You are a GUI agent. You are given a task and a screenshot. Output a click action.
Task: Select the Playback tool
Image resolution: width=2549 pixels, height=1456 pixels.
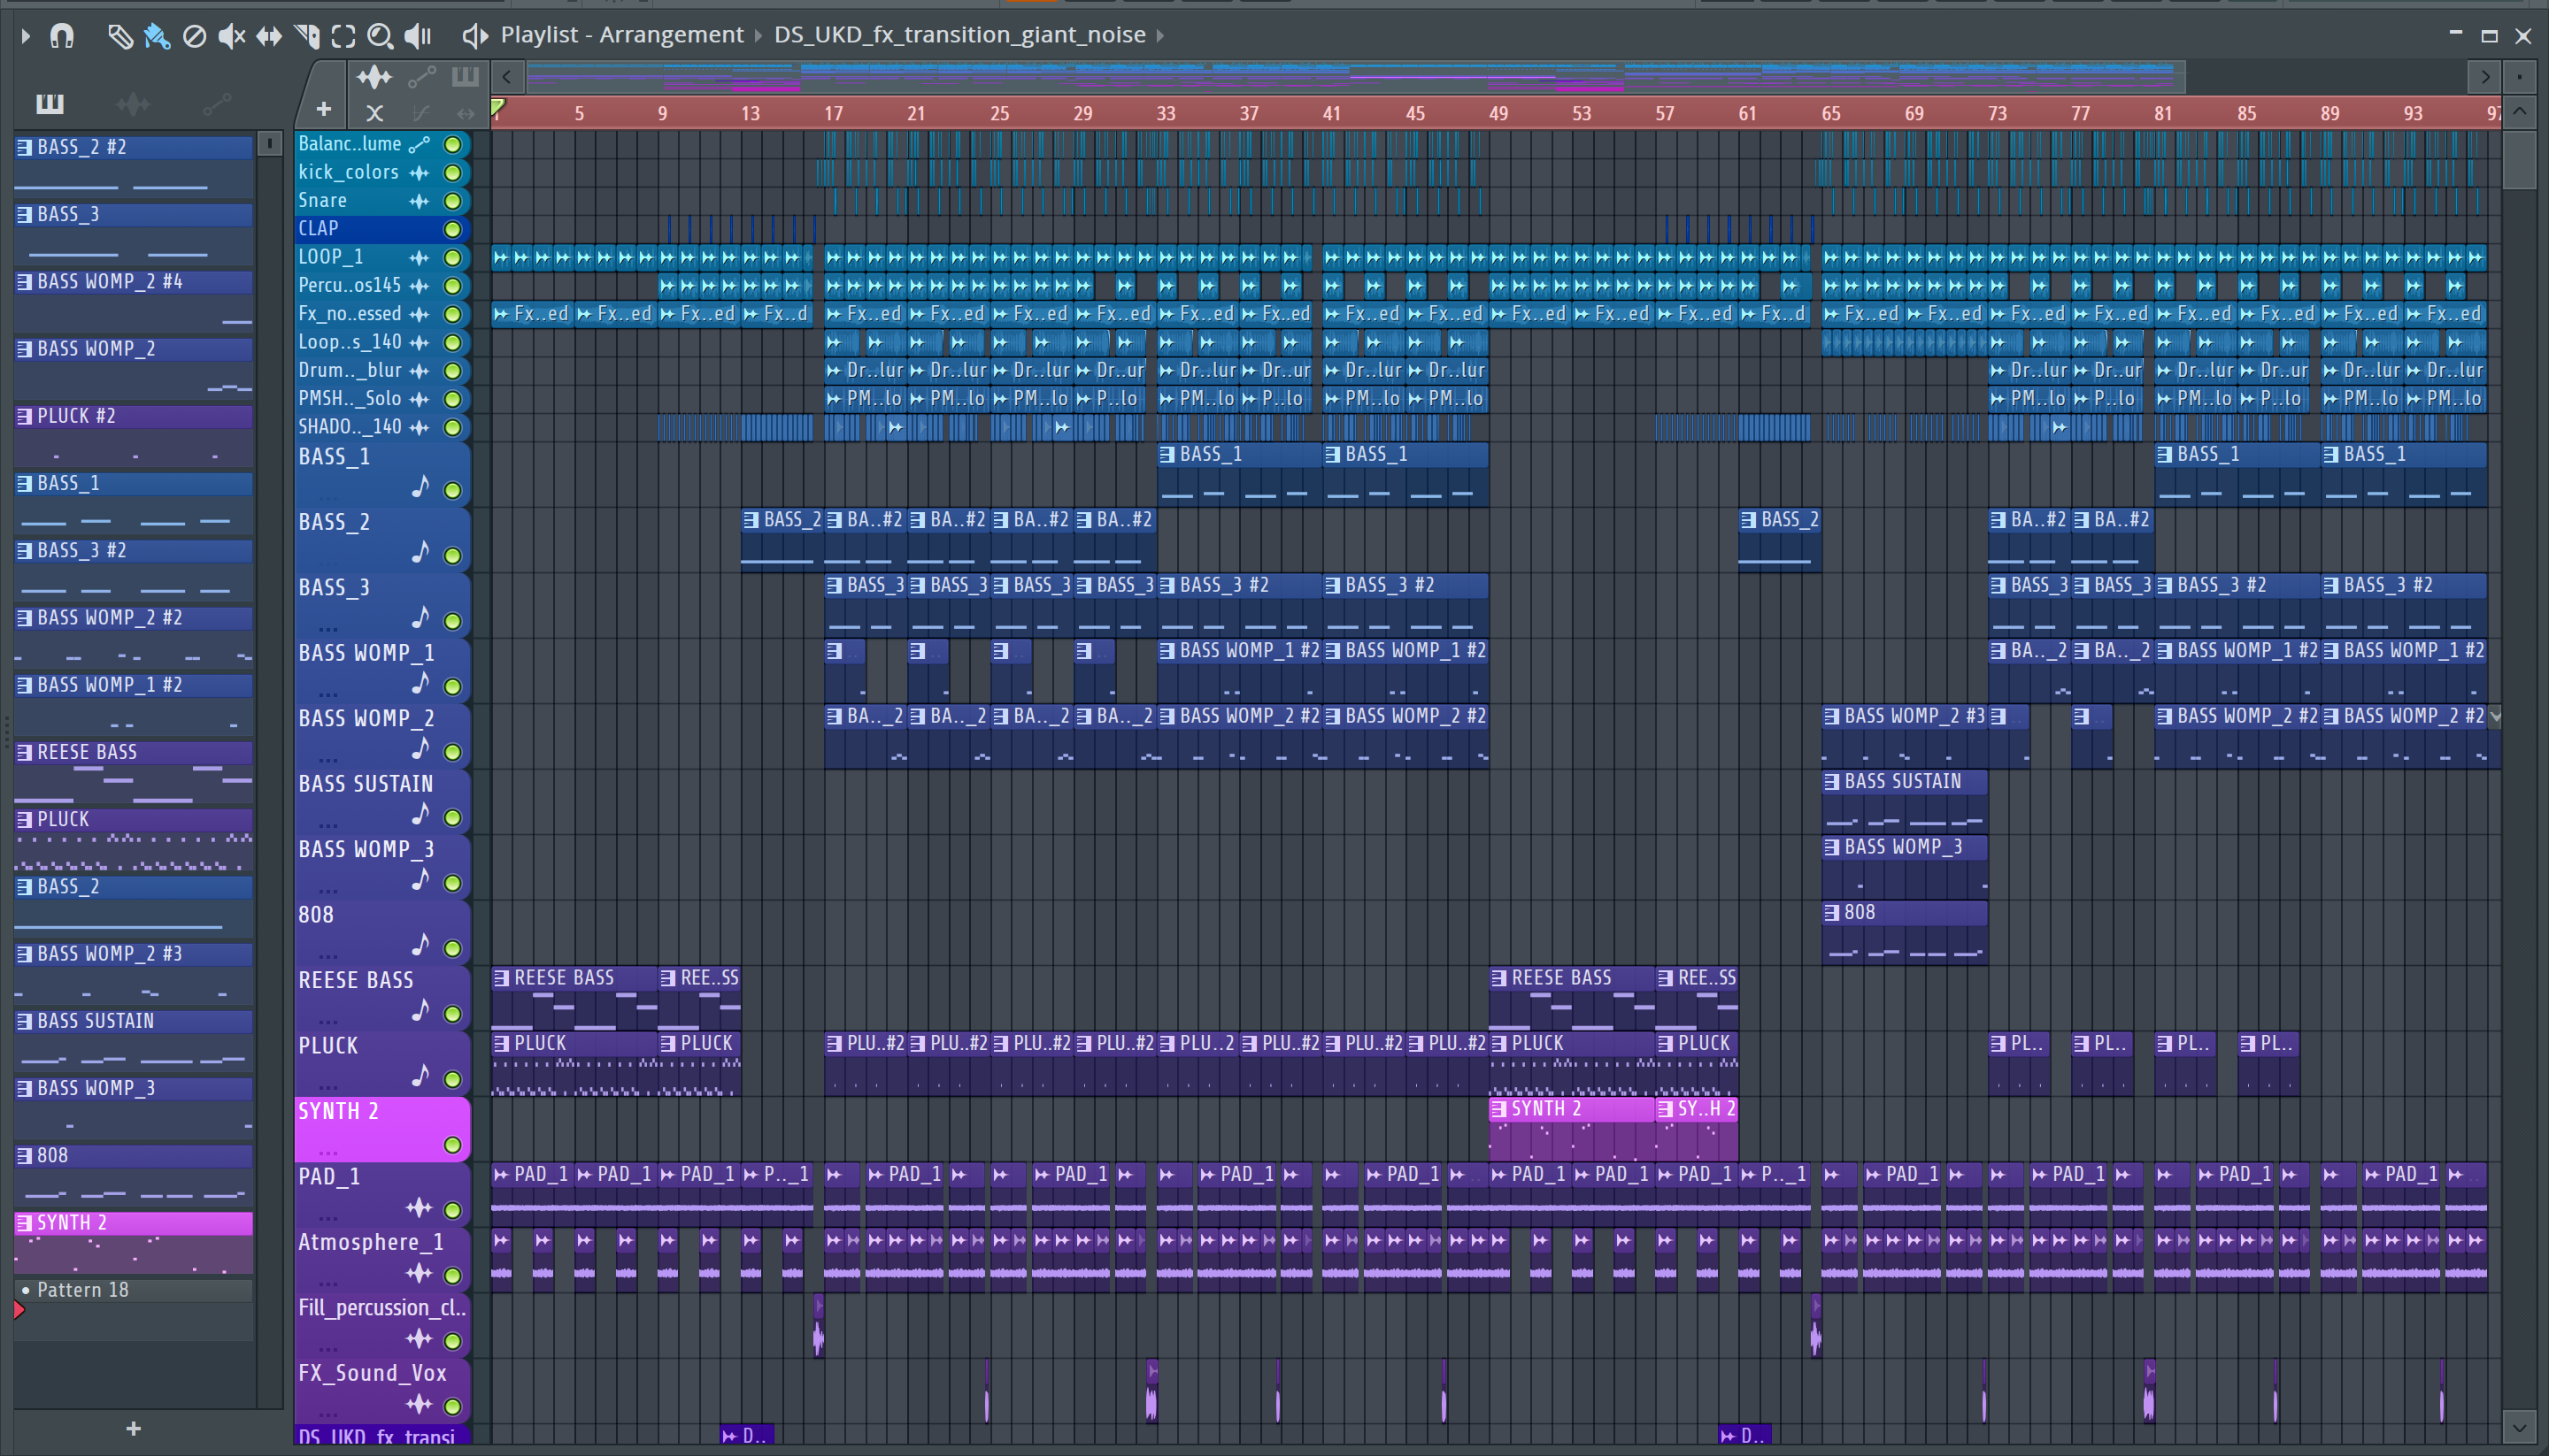pyautogui.click(x=417, y=37)
